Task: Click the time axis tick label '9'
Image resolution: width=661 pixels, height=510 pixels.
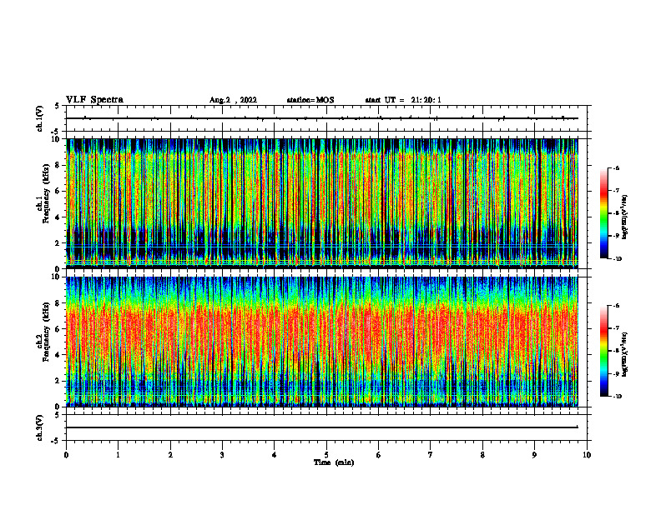Action: coord(534,455)
